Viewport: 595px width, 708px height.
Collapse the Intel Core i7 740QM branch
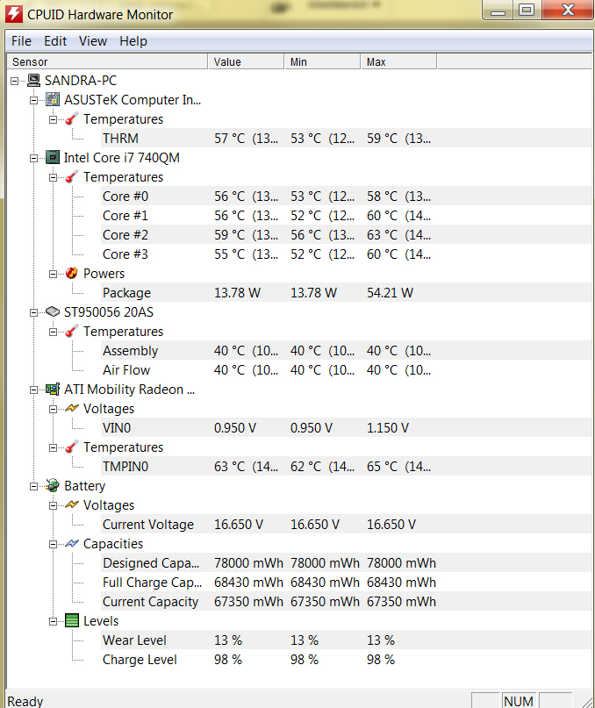[34, 158]
